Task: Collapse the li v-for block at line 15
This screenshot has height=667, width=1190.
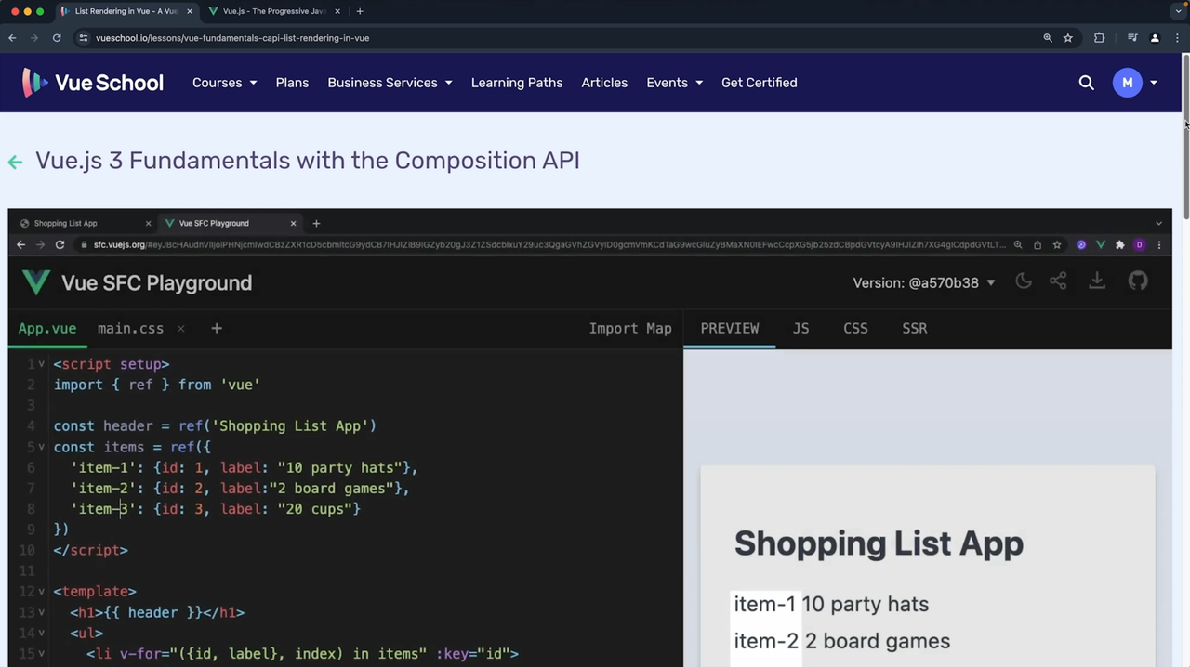Action: [x=42, y=654]
